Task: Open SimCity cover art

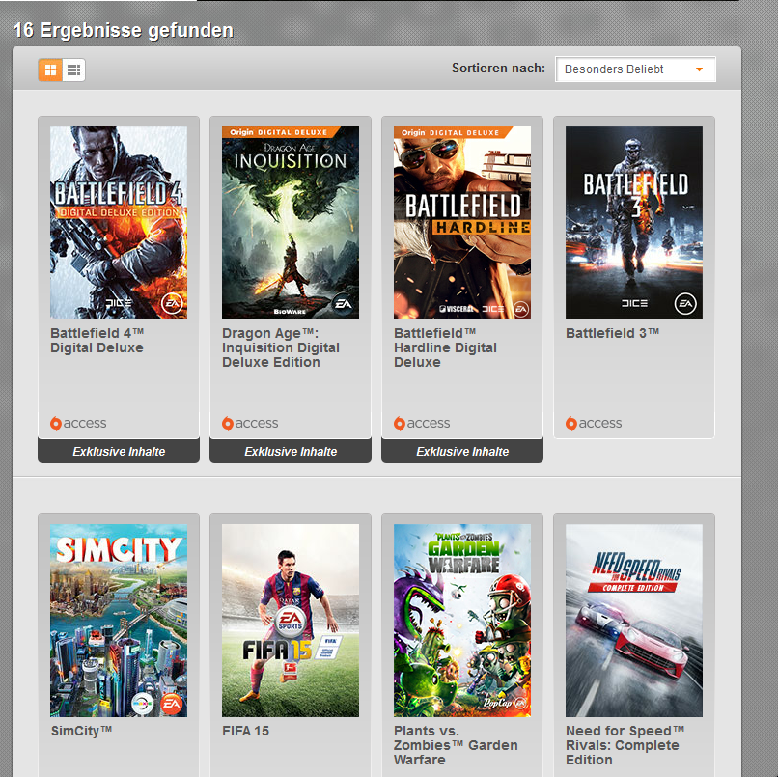Action: (x=119, y=621)
